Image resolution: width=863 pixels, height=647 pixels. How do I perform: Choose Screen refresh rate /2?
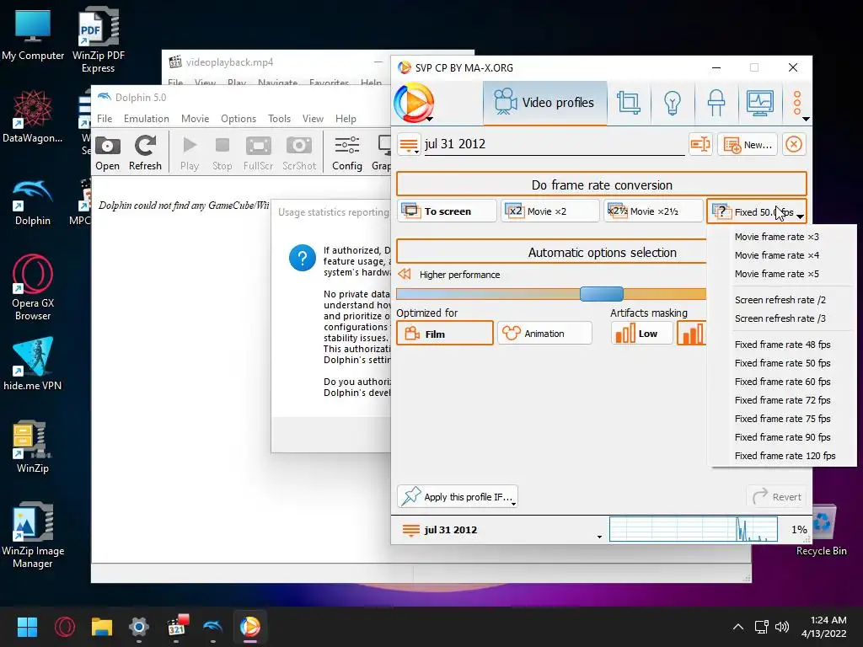(x=780, y=300)
